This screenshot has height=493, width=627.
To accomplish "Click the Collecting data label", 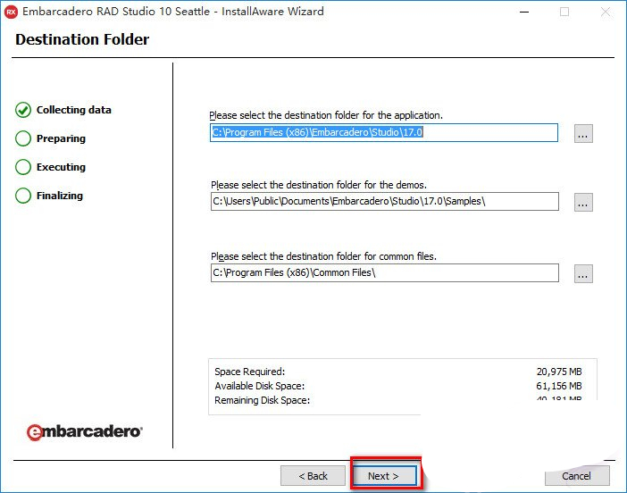I will 74,110.
